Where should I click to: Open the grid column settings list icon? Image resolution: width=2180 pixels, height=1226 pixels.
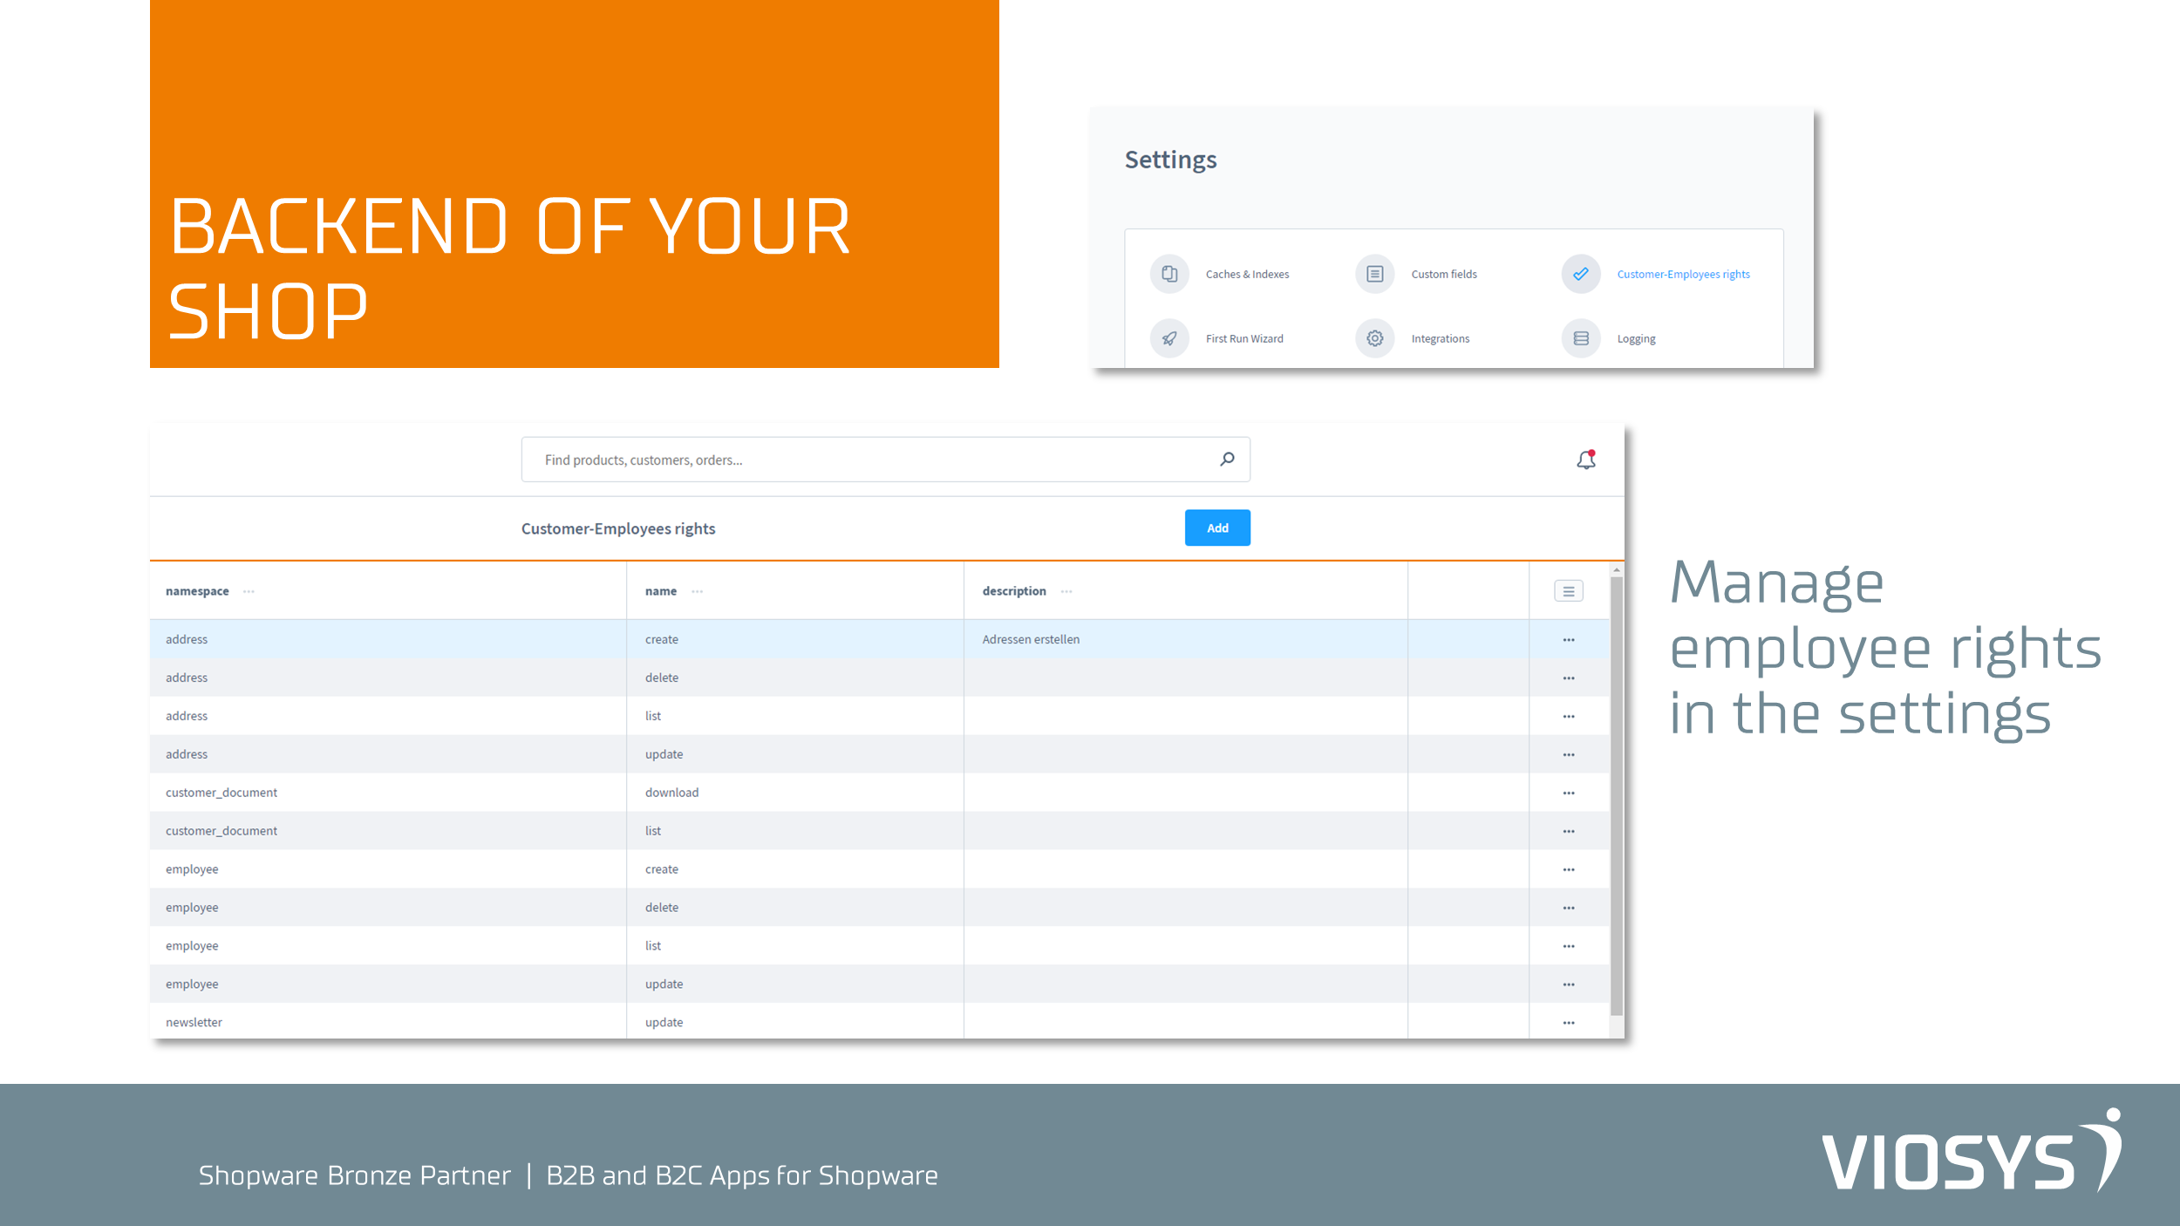tap(1569, 591)
